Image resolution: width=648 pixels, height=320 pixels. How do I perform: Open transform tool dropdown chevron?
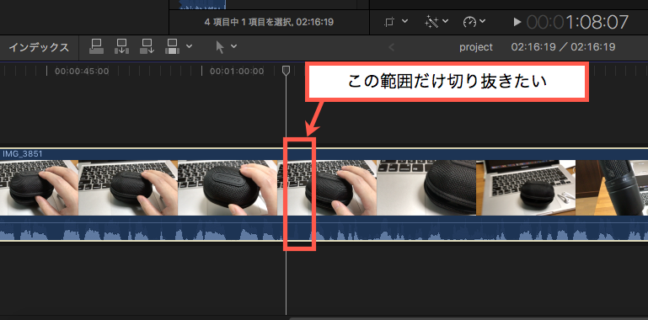pyautogui.click(x=405, y=21)
